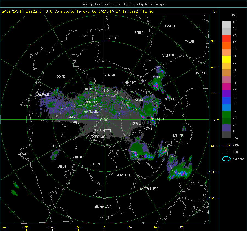The height and width of the screenshot is (231, 247).
Task: Select the magenta 39-42 dBZ color swatch
Action: pos(226,87)
